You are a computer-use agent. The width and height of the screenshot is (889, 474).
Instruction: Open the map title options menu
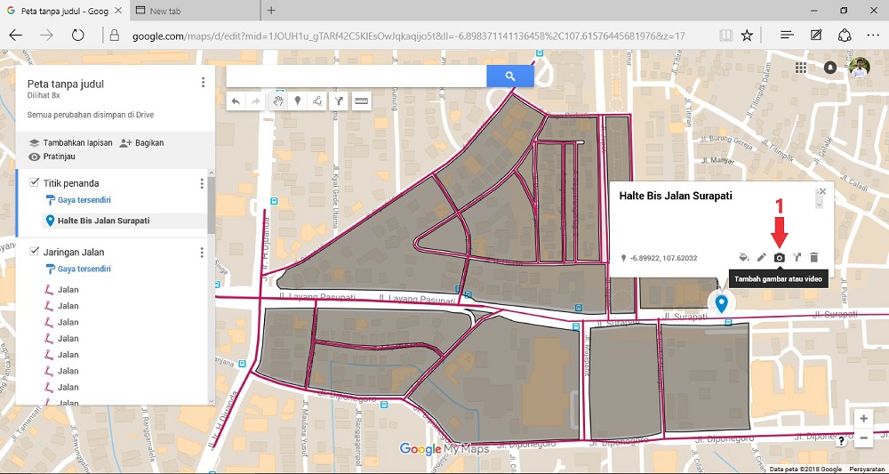coord(203,83)
